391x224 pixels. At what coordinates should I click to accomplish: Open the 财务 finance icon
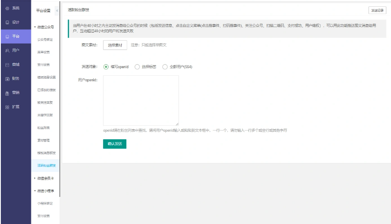[x=7, y=79]
